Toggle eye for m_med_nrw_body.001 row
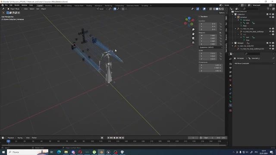Viewport: 276px width, 155px height. point(270,46)
